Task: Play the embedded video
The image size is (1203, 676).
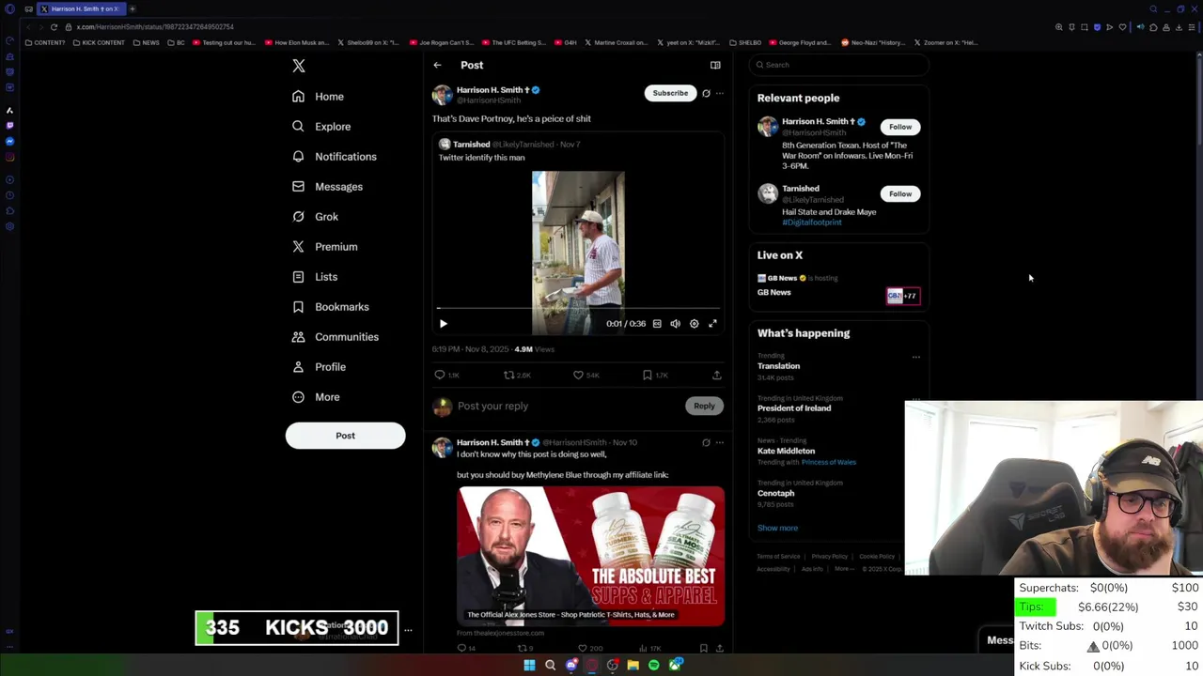Action: click(444, 324)
